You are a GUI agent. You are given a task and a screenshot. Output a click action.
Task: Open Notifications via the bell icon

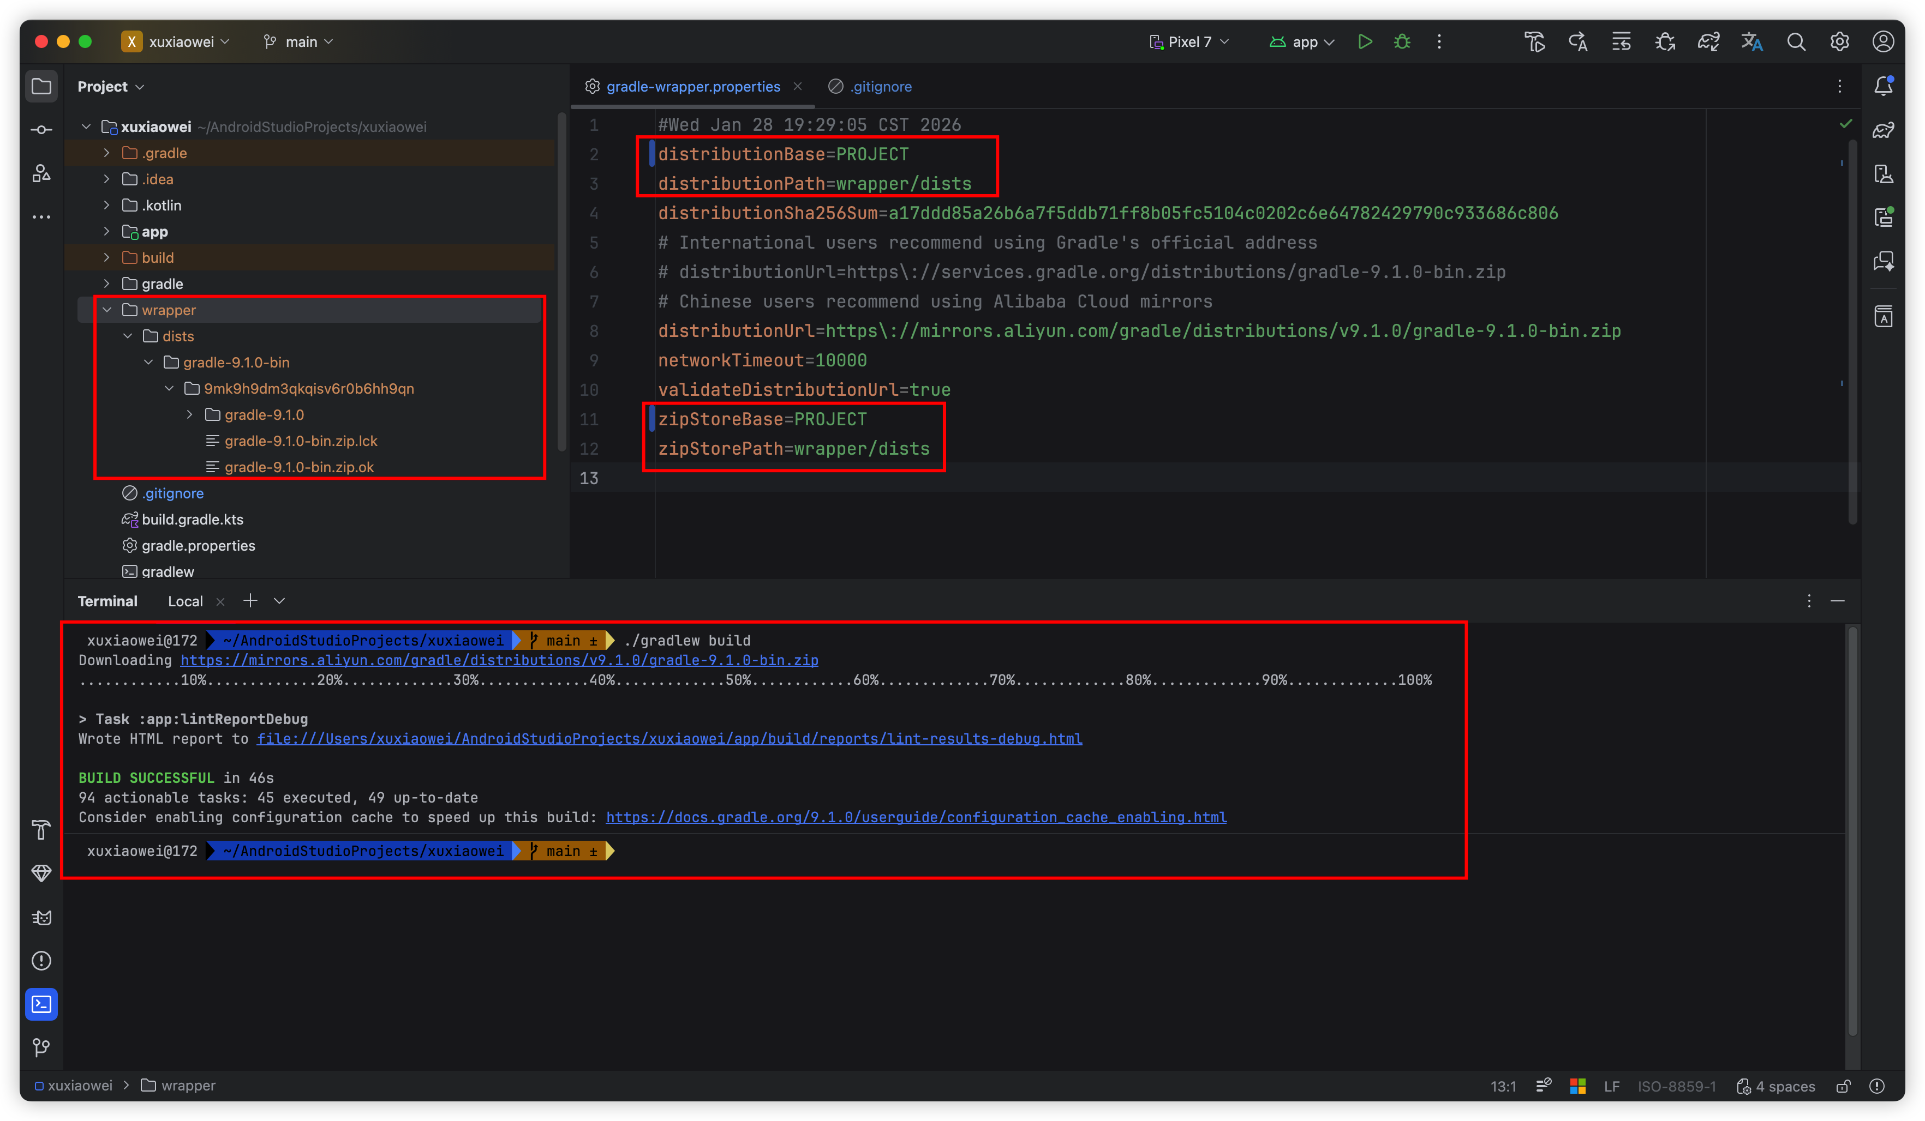1883,86
